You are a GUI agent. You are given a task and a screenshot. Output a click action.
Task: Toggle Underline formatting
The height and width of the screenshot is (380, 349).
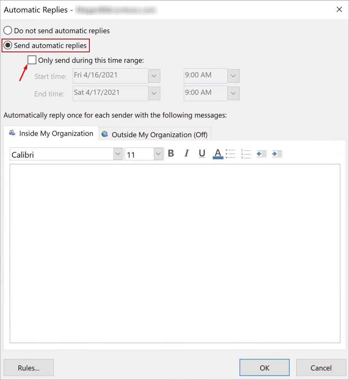pos(202,153)
